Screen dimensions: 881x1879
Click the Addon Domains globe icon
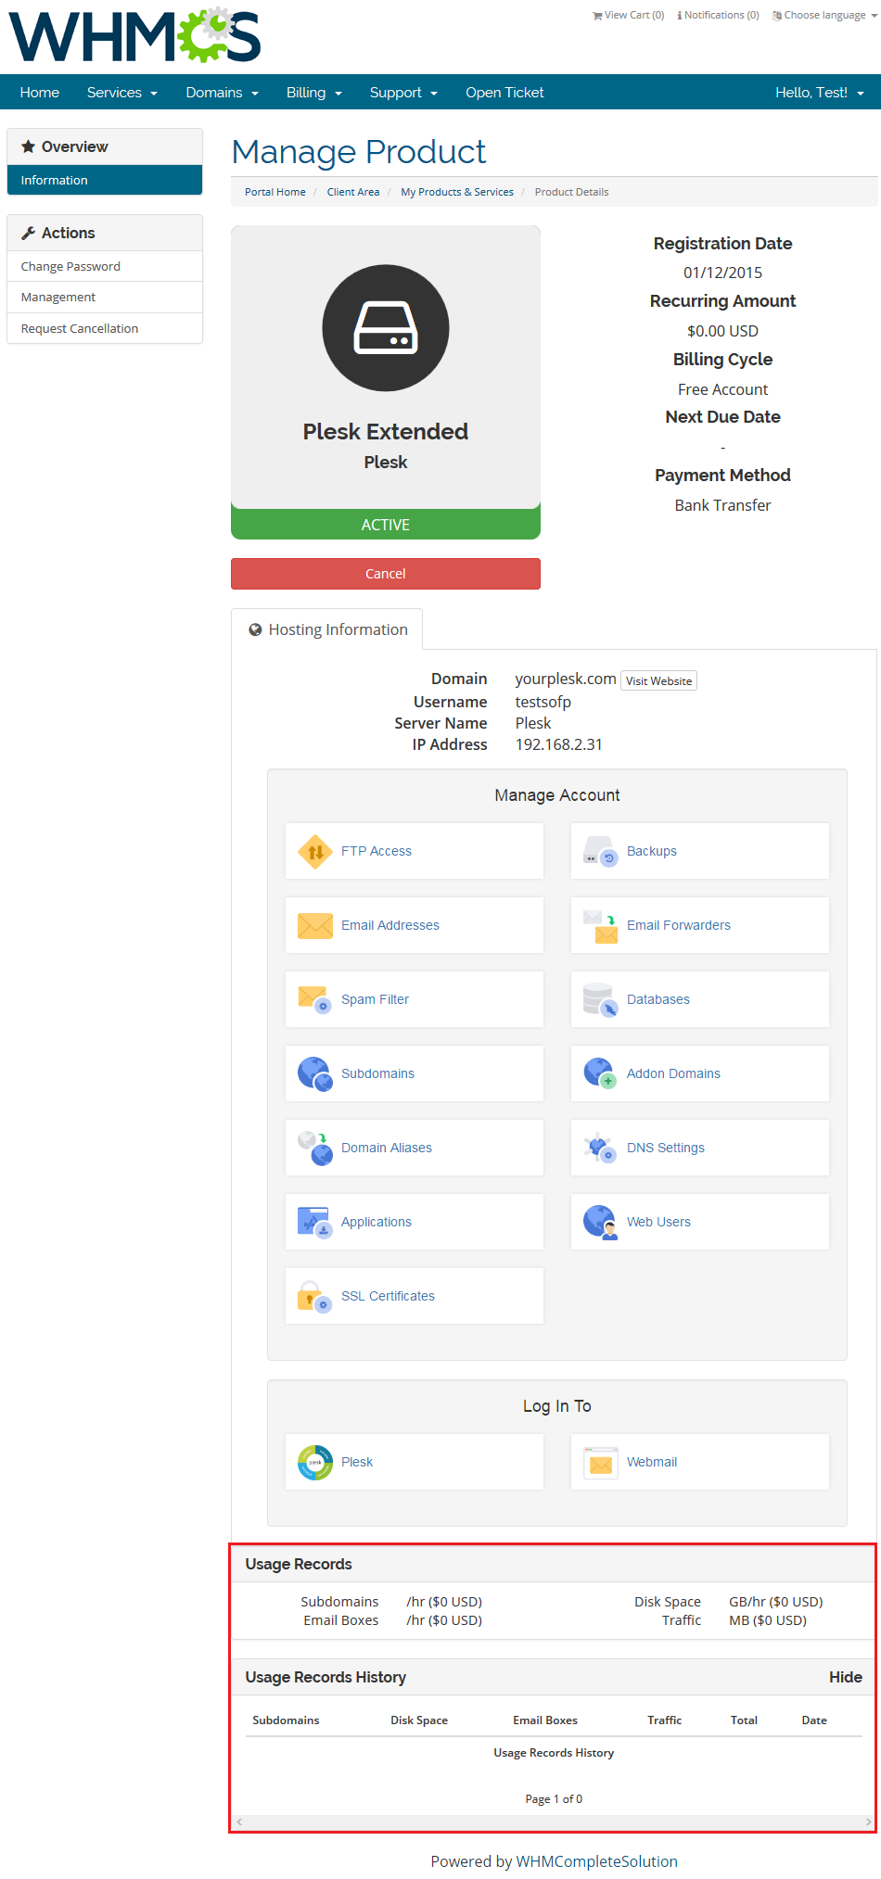point(600,1073)
